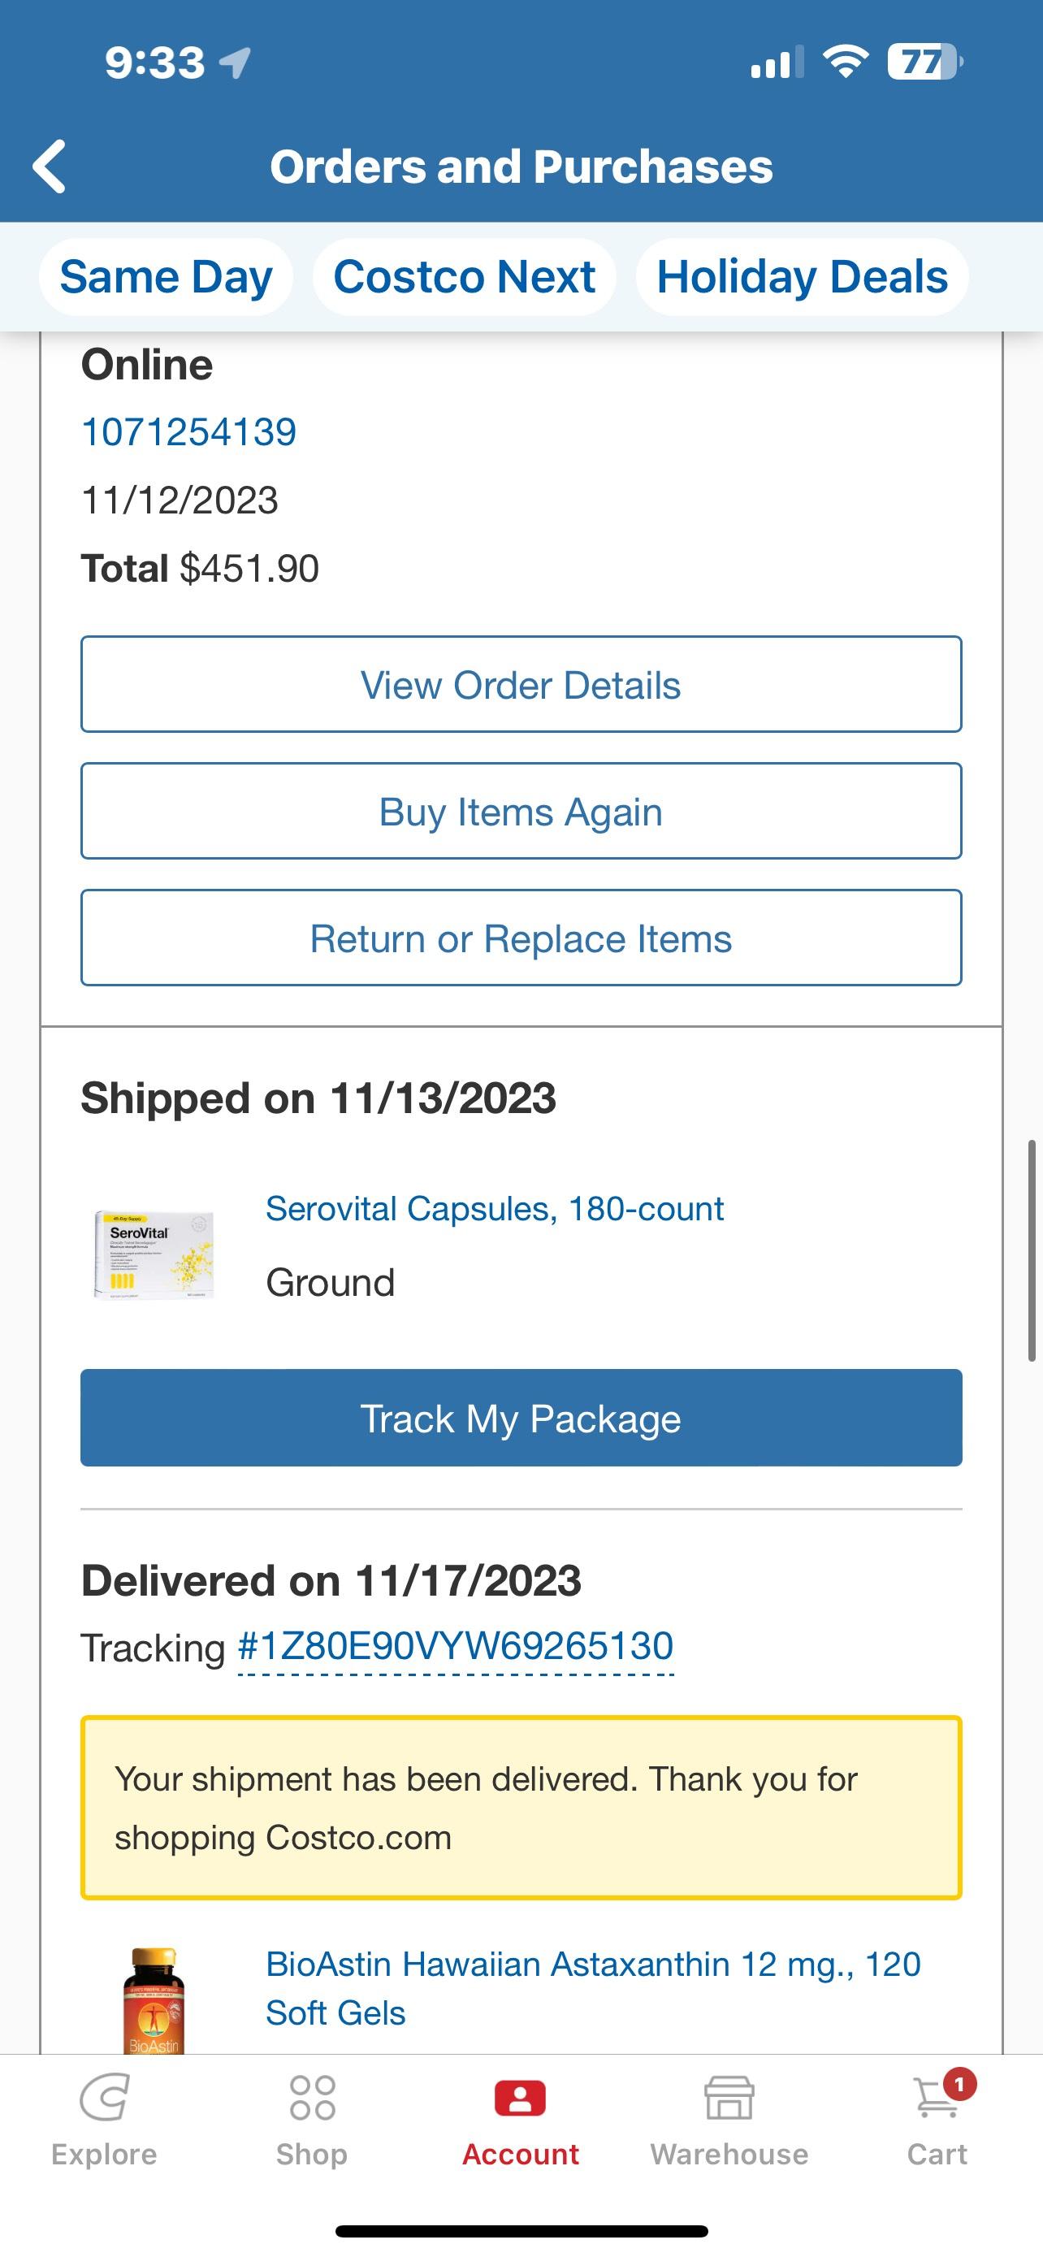Open order number 1071254139
The image size is (1043, 2257).
(189, 432)
